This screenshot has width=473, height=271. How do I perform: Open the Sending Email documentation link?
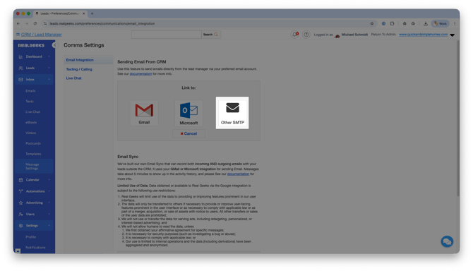[x=140, y=74]
